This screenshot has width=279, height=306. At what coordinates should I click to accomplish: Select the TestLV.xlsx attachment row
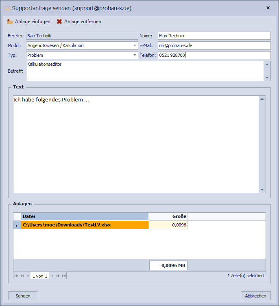(85, 225)
